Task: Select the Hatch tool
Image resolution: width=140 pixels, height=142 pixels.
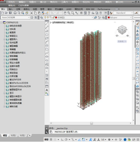Action: pos(47,75)
